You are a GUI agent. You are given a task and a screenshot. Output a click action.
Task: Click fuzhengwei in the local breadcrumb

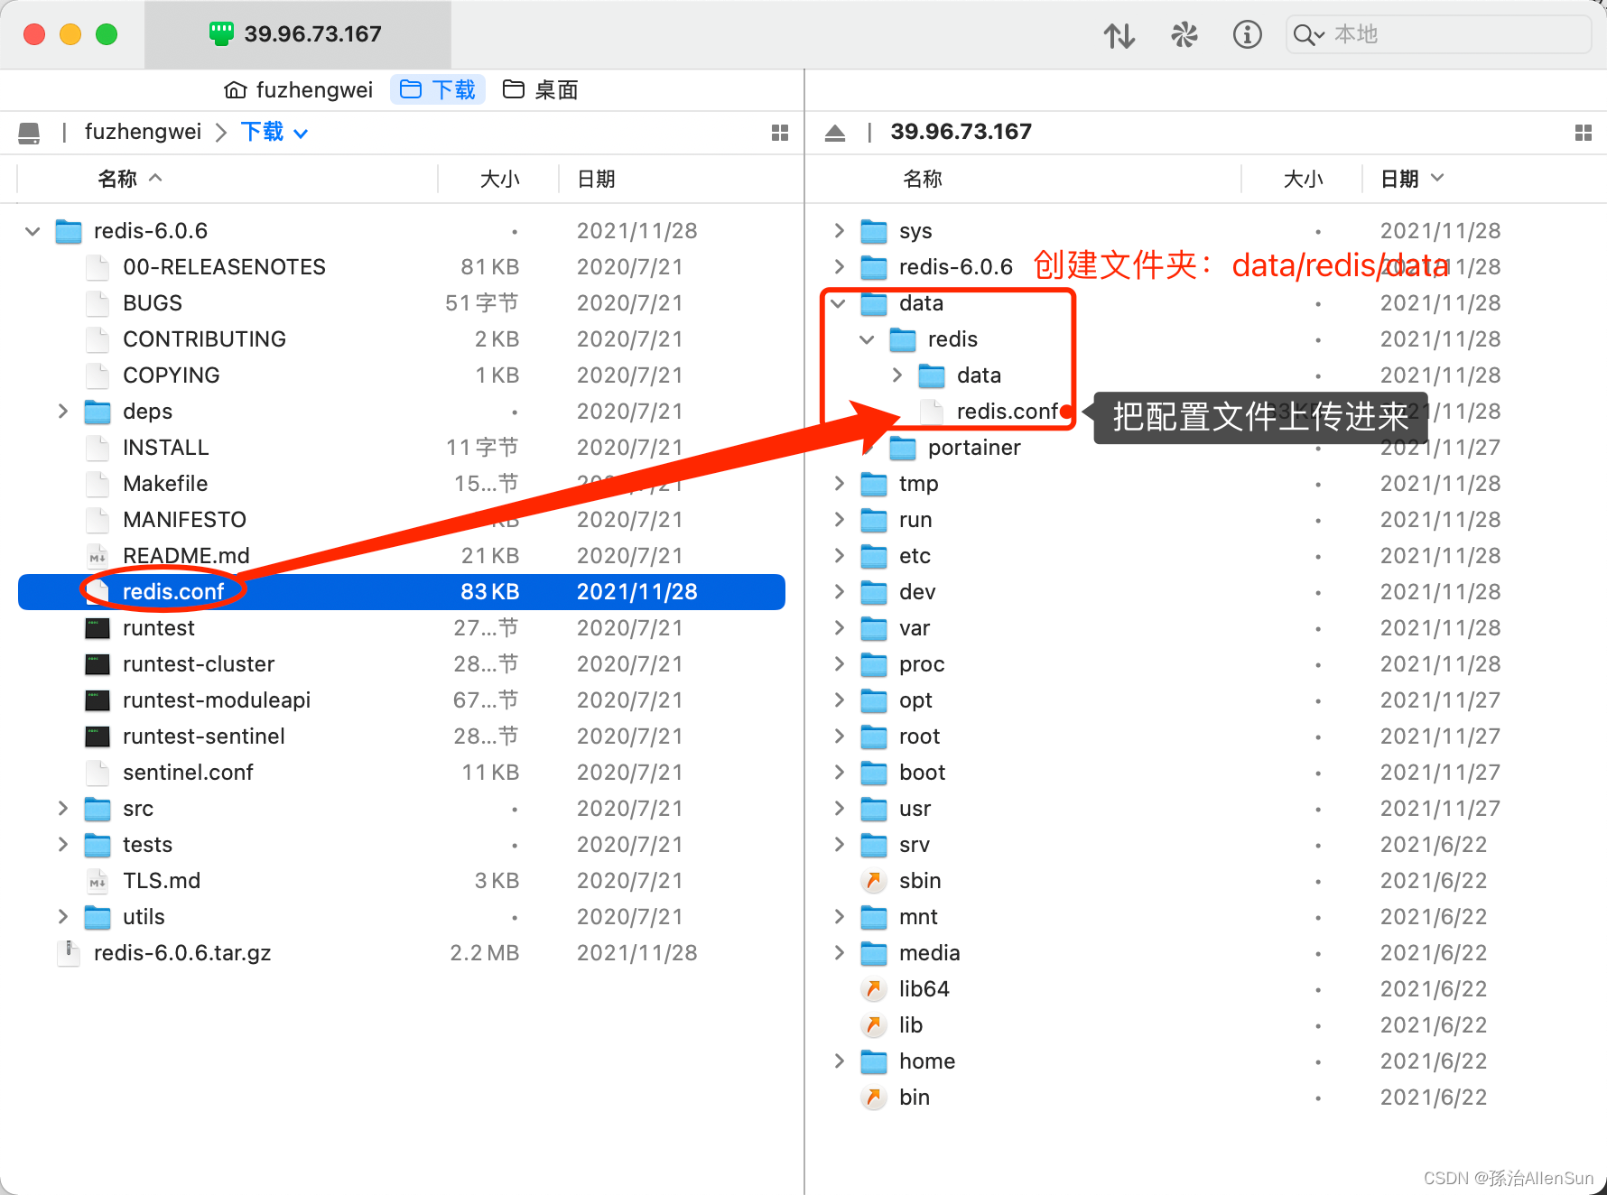[x=143, y=132]
